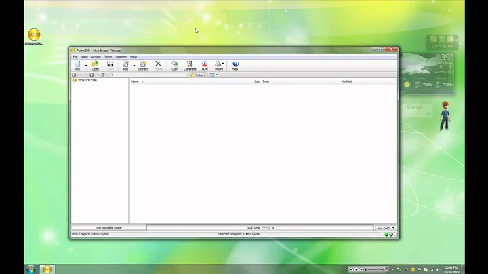Click the Xbox avatar gadget figure
Screen dimensions: 488x274
(x=445, y=115)
